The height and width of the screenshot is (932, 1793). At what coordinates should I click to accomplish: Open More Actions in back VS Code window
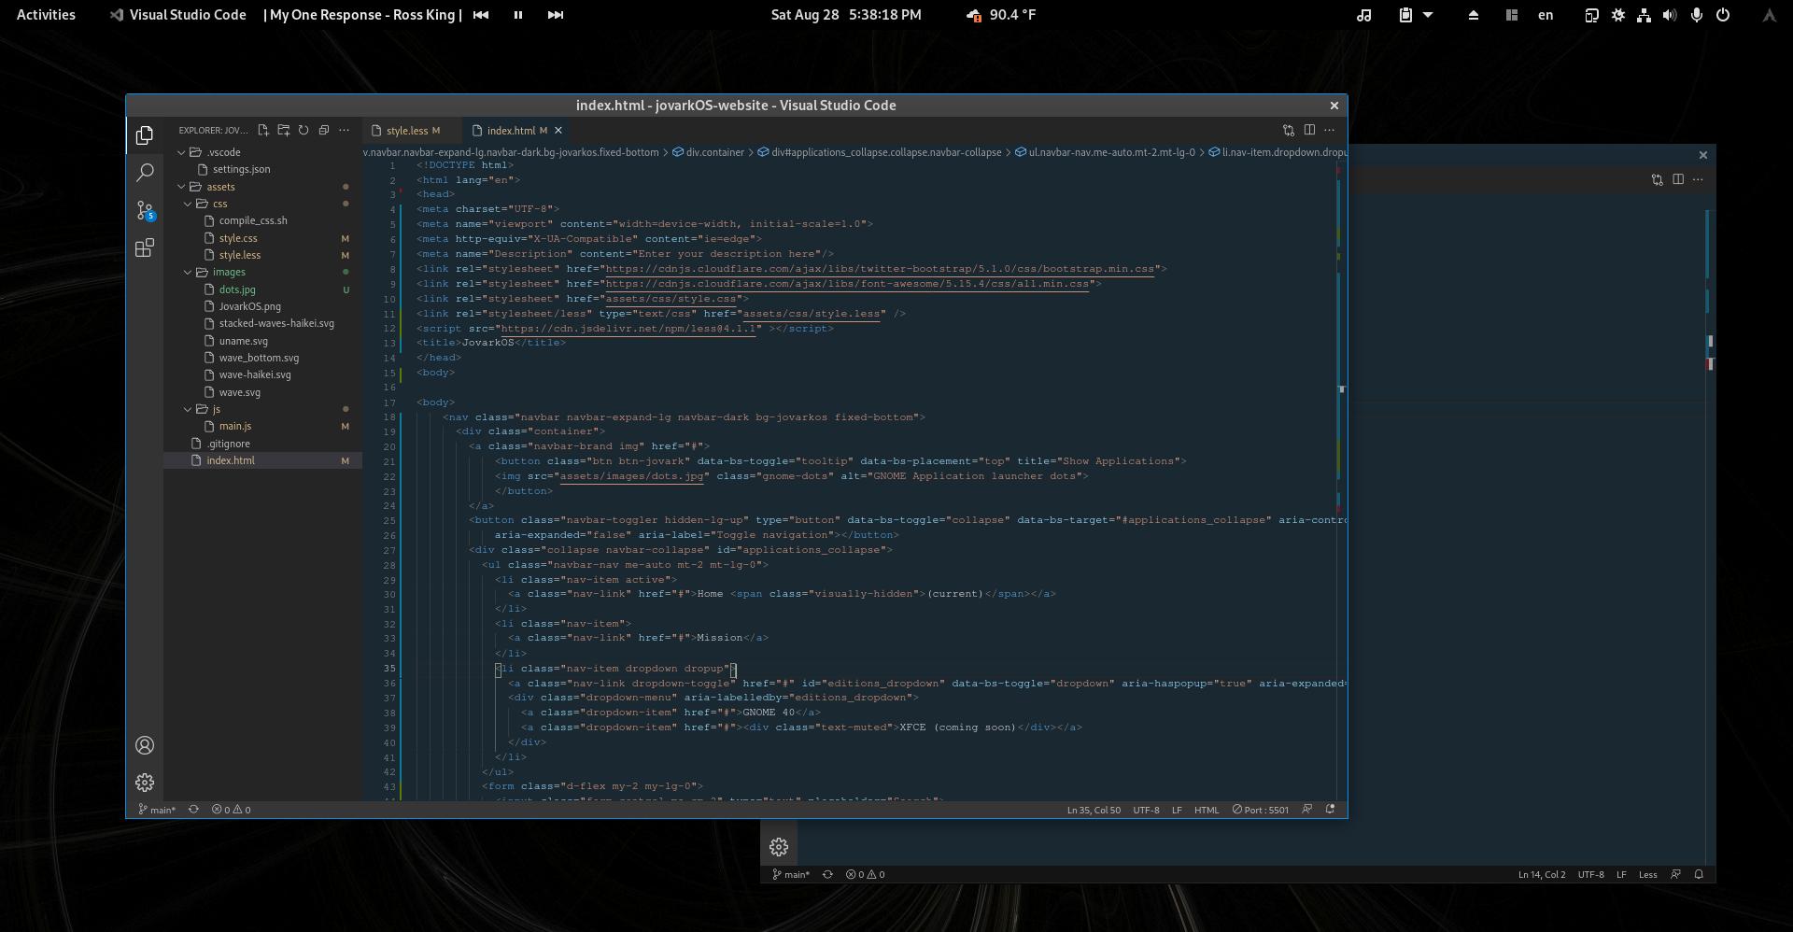click(1699, 179)
